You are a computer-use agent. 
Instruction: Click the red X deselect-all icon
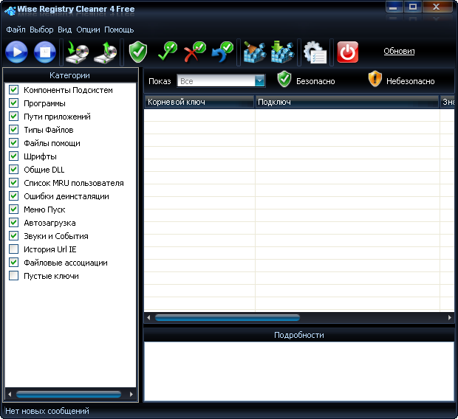coord(195,52)
